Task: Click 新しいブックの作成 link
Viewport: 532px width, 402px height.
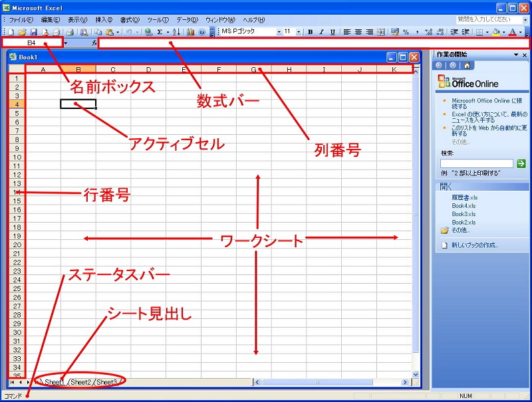Action: (475, 245)
